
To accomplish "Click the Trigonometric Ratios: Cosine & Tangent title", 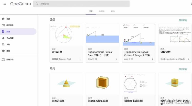I will pos(137,53).
